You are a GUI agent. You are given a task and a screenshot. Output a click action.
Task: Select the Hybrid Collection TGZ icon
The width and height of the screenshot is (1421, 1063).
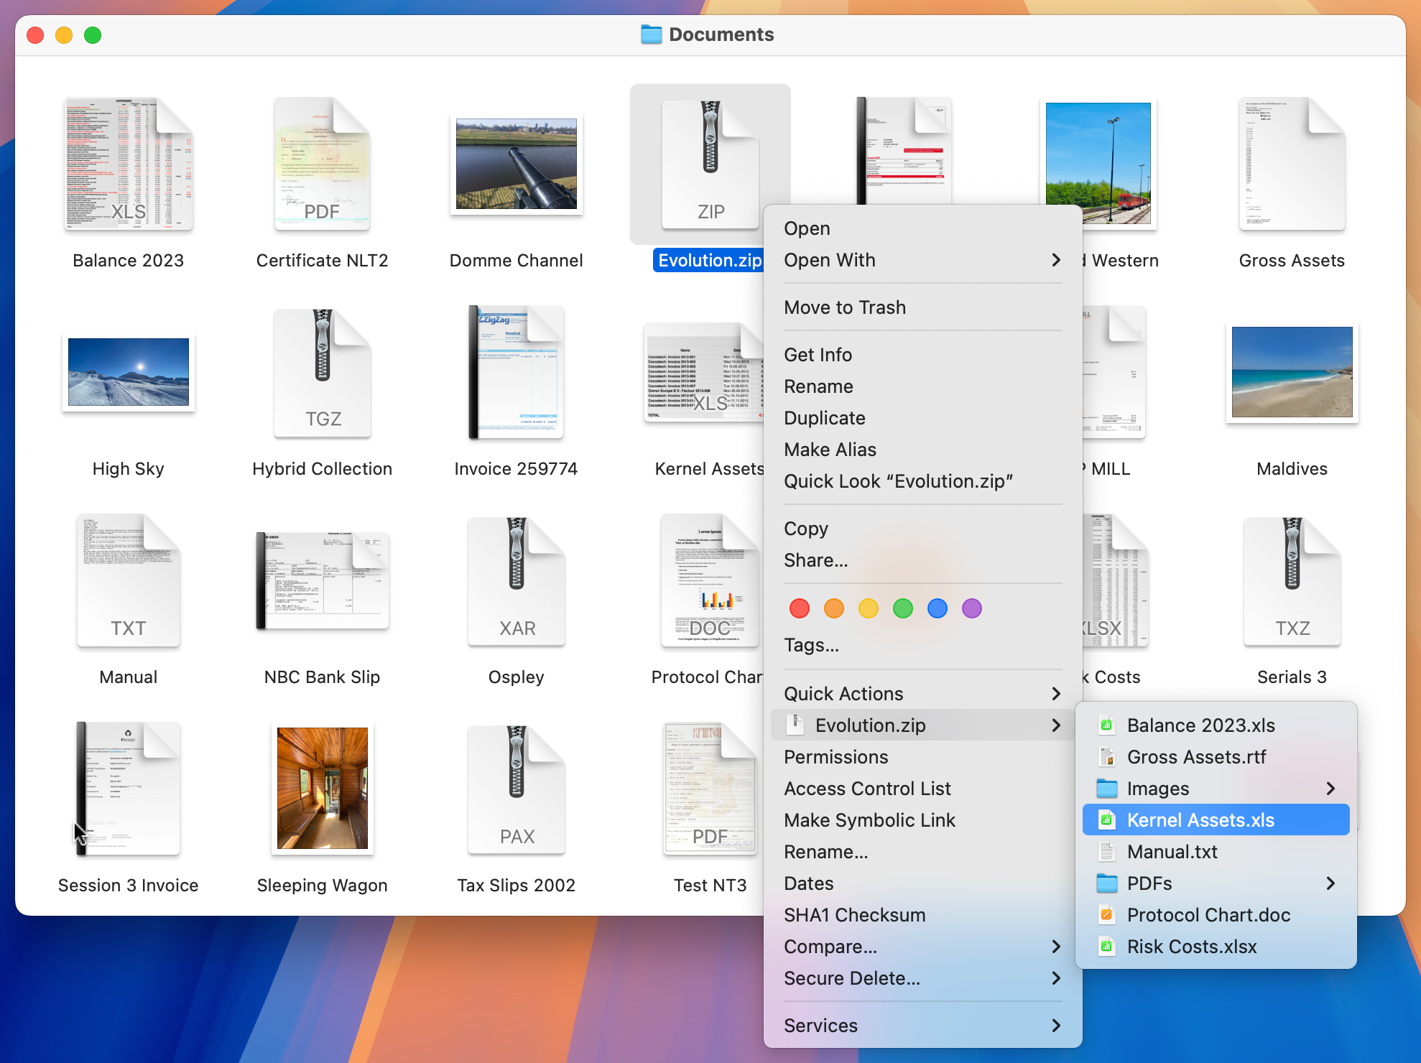pyautogui.click(x=323, y=372)
